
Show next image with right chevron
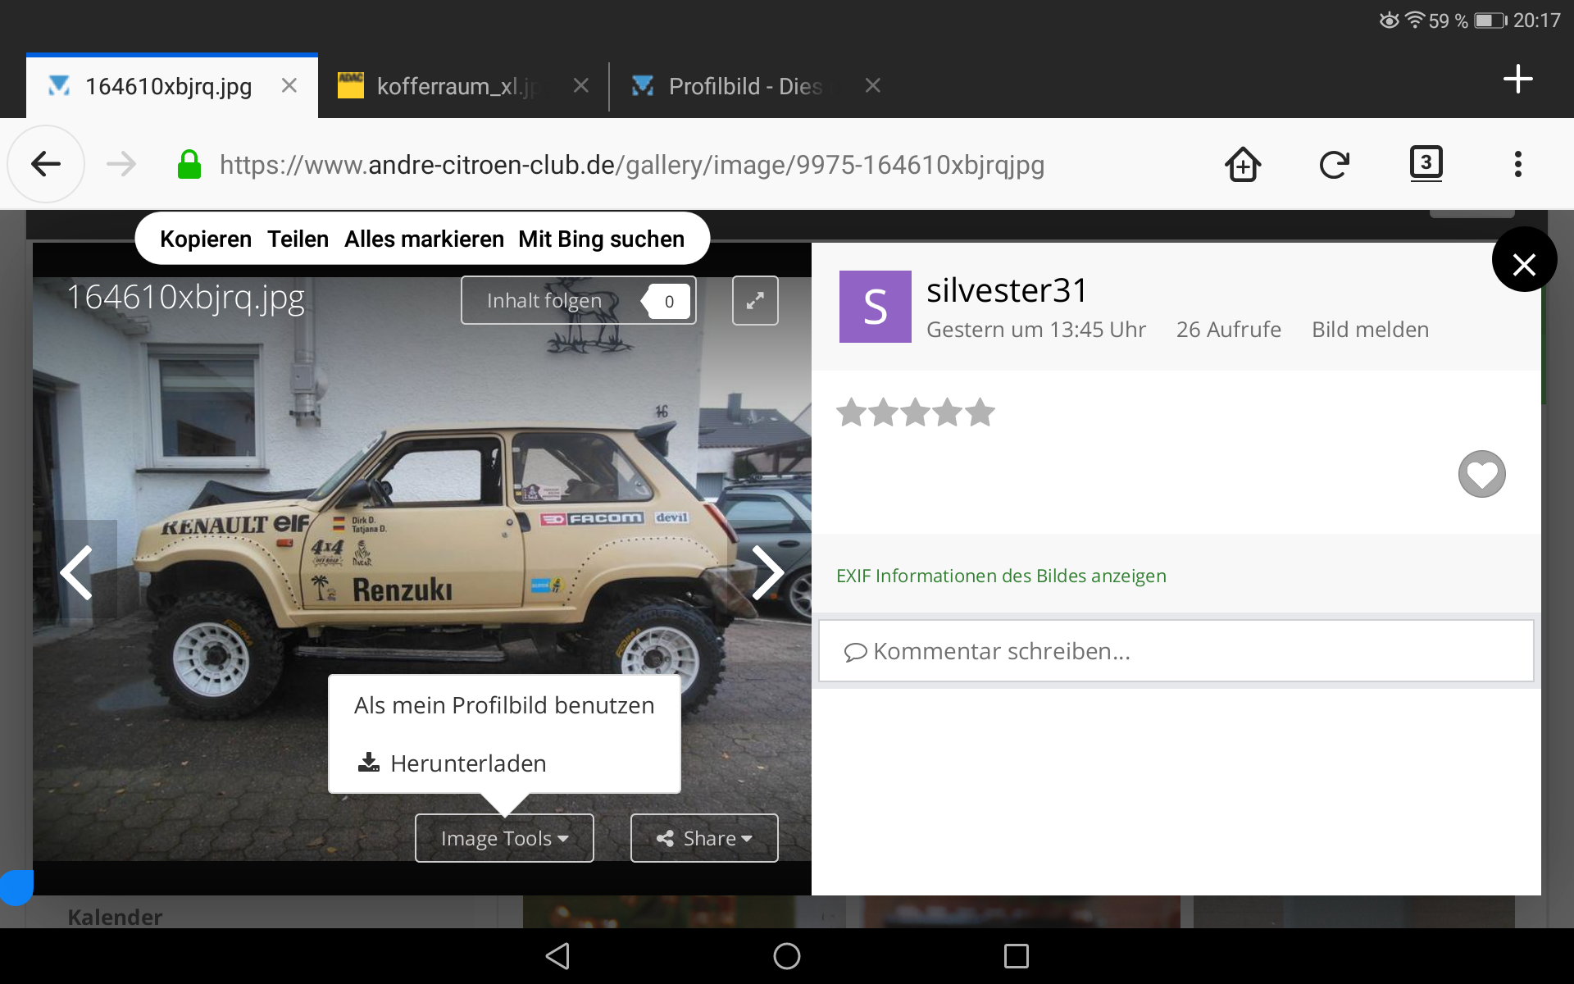point(767,572)
